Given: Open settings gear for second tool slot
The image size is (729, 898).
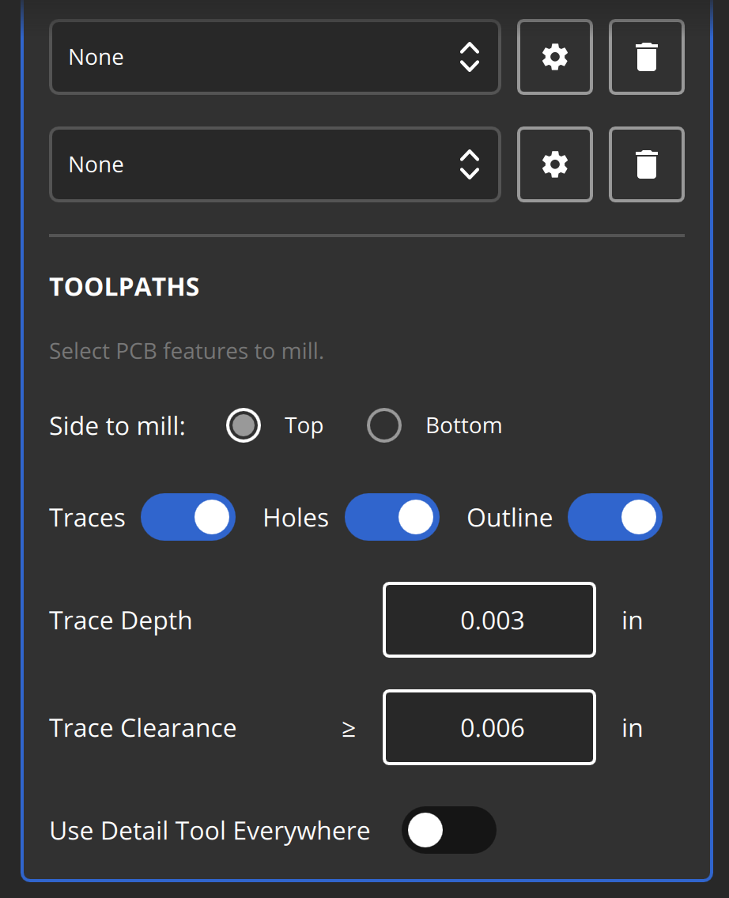Looking at the screenshot, I should pyautogui.click(x=554, y=164).
